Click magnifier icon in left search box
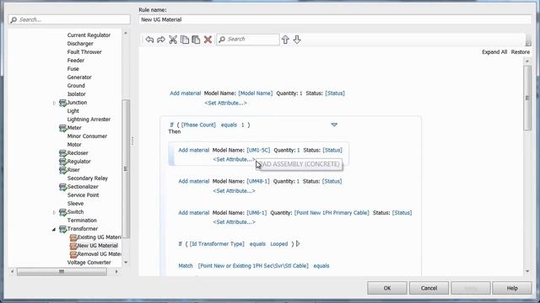This screenshot has height=303, width=540. coord(13,20)
